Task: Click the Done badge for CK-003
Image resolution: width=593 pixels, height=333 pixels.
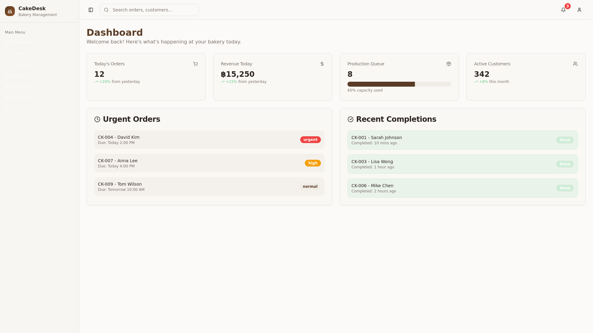Action: coord(565,164)
